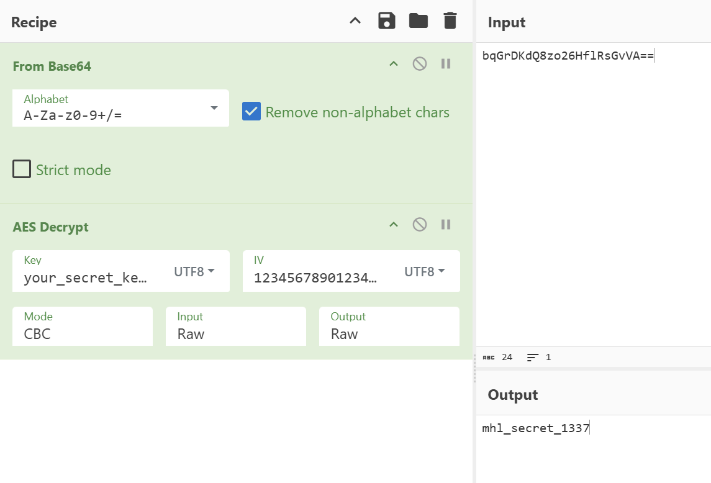This screenshot has width=711, height=483.
Task: Disable the AES Decrypt operation
Action: pyautogui.click(x=420, y=224)
